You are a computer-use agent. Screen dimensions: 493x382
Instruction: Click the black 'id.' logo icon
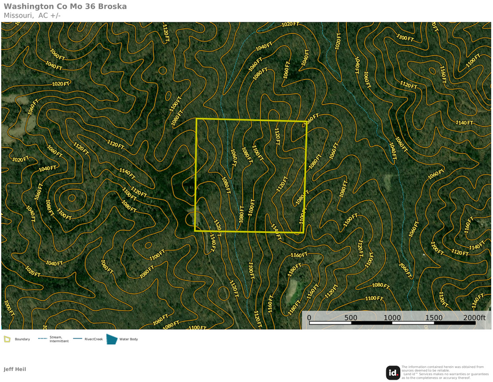(x=393, y=372)
